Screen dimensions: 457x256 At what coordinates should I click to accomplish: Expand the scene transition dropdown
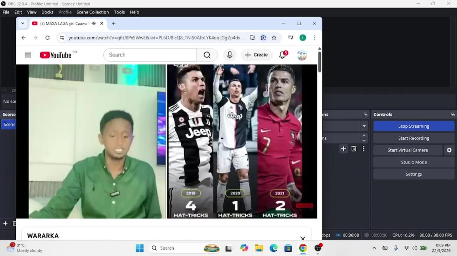pyautogui.click(x=364, y=126)
